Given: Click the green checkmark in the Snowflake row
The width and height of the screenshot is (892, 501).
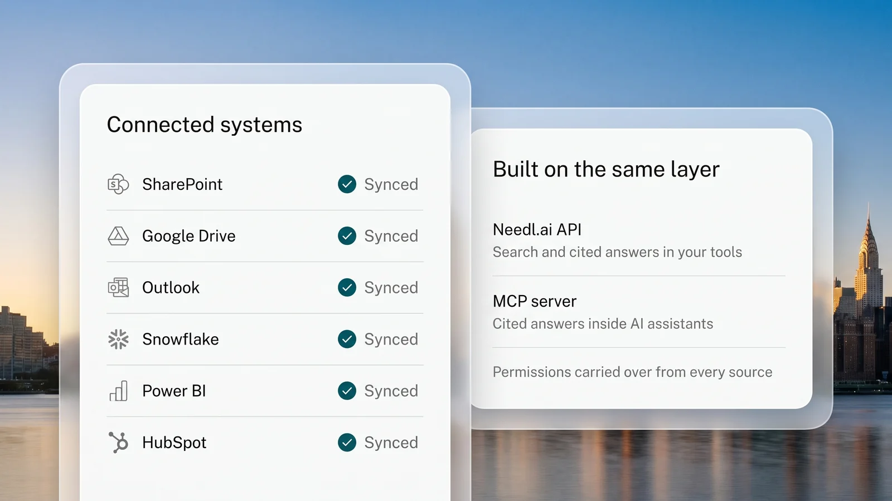Looking at the screenshot, I should (x=347, y=339).
